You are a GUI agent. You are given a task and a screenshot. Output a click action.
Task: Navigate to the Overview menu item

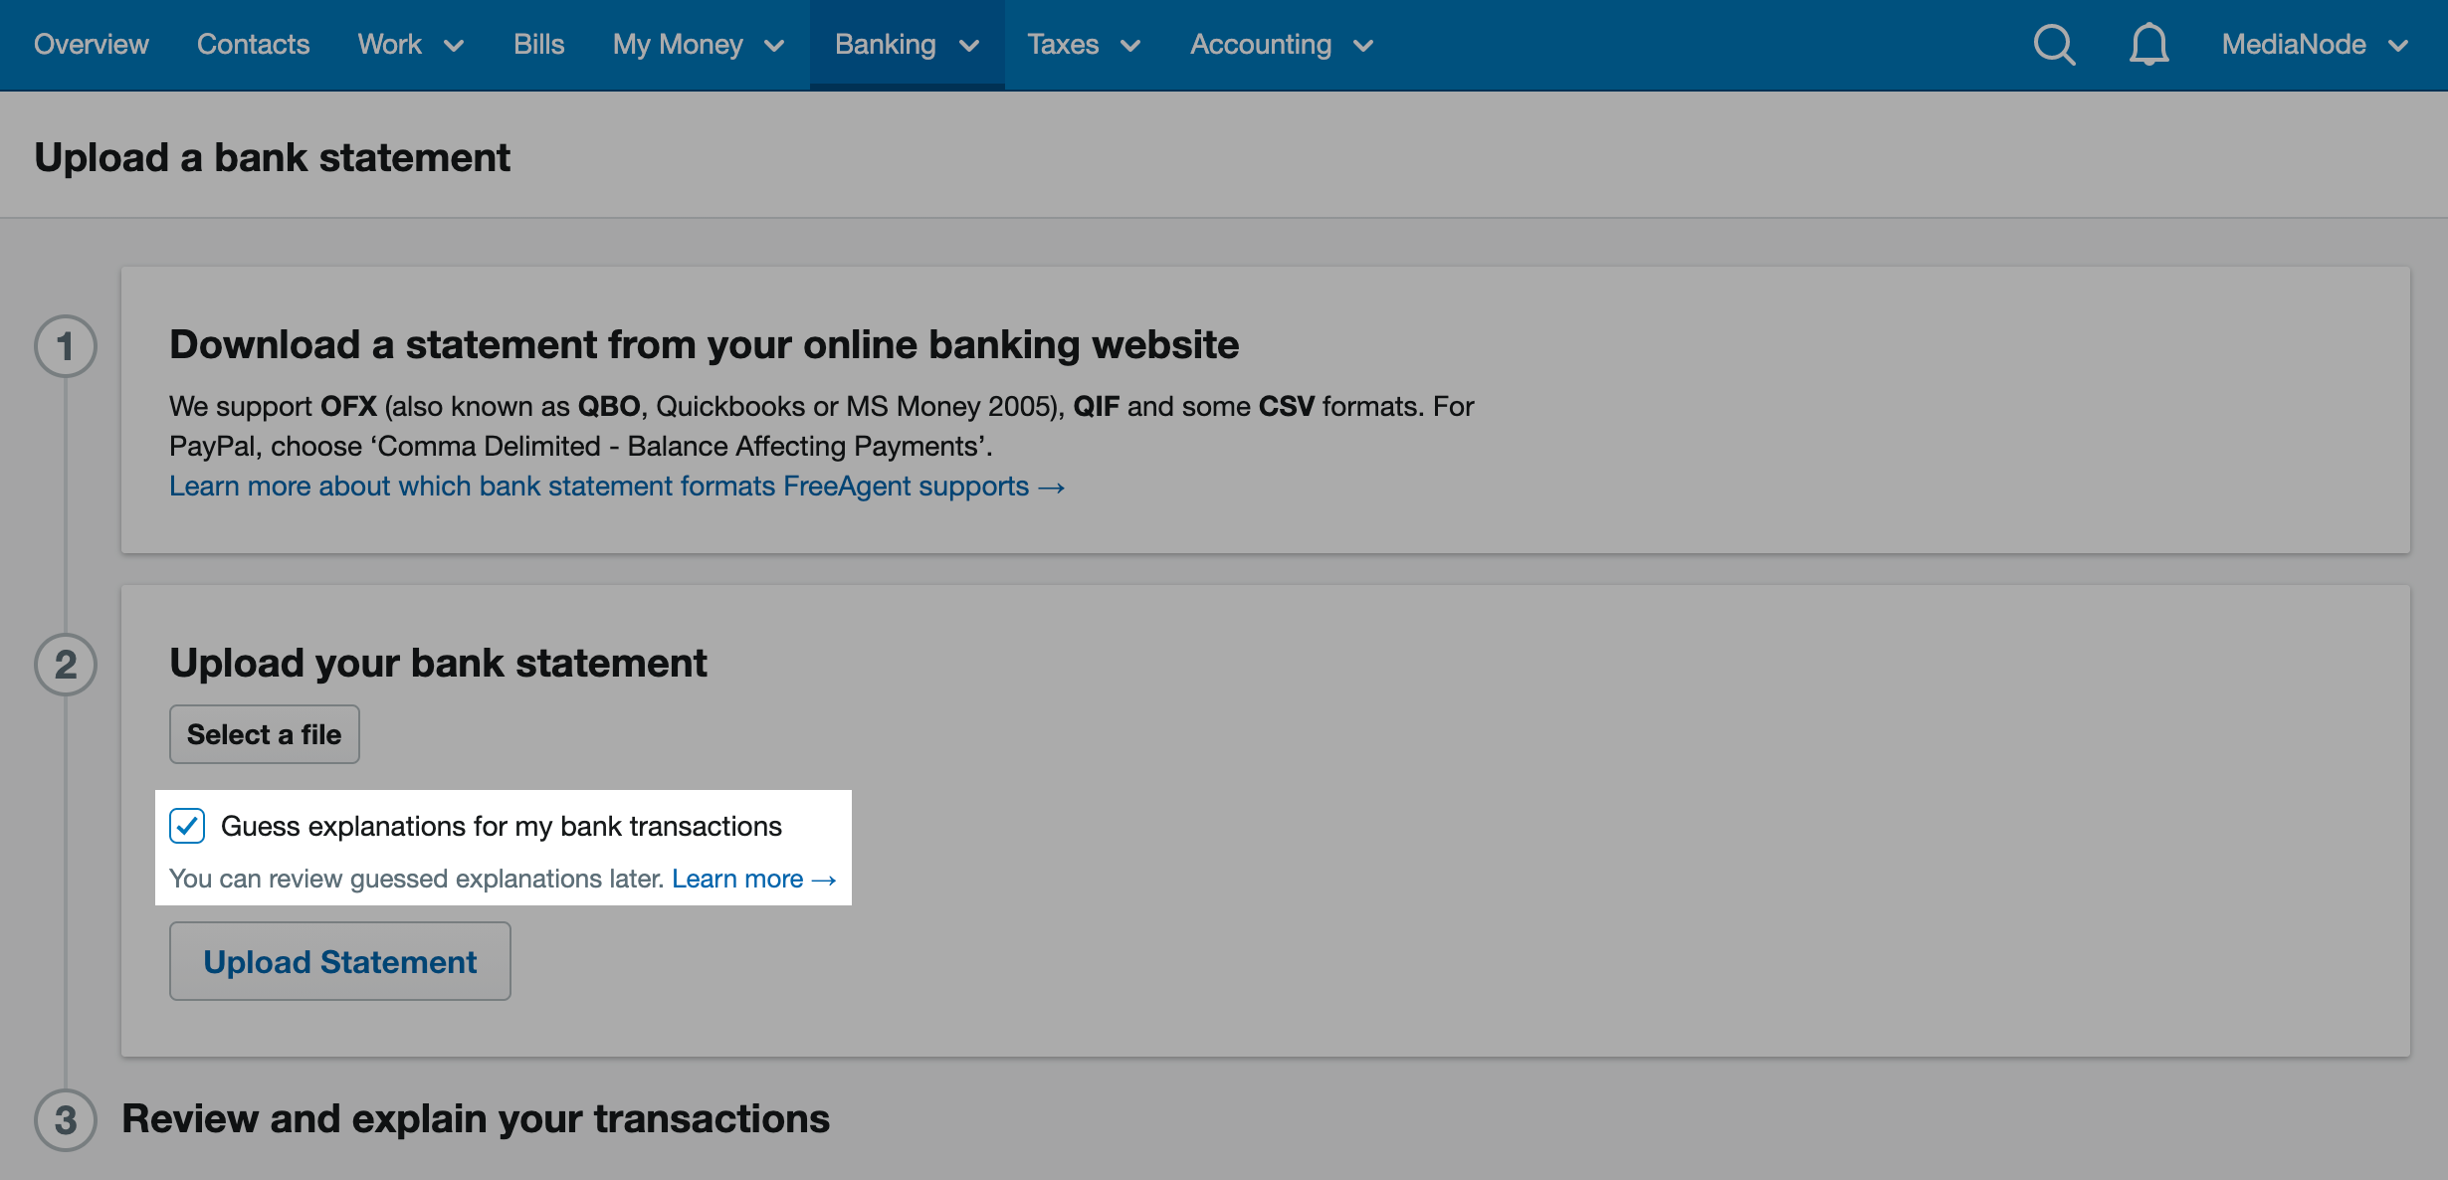point(91,44)
